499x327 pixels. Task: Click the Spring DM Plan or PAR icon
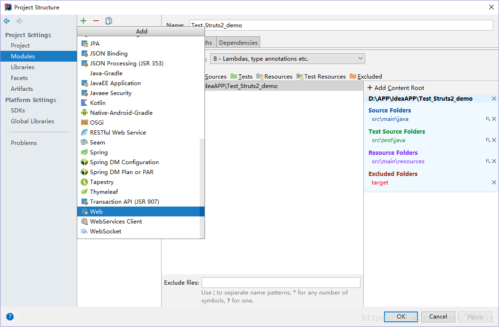coord(84,172)
